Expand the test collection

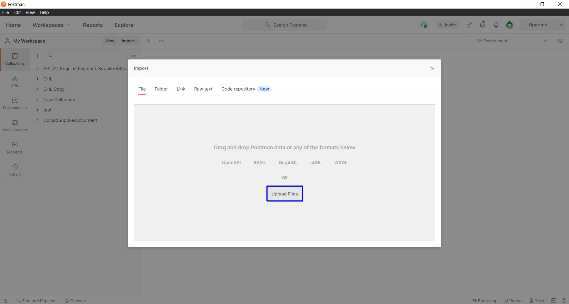tap(37, 110)
